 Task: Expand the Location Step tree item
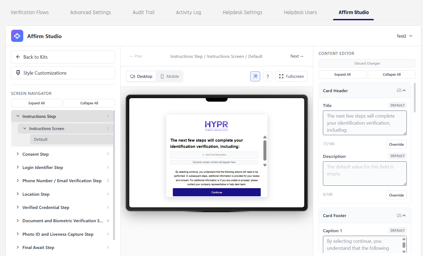click(18, 194)
